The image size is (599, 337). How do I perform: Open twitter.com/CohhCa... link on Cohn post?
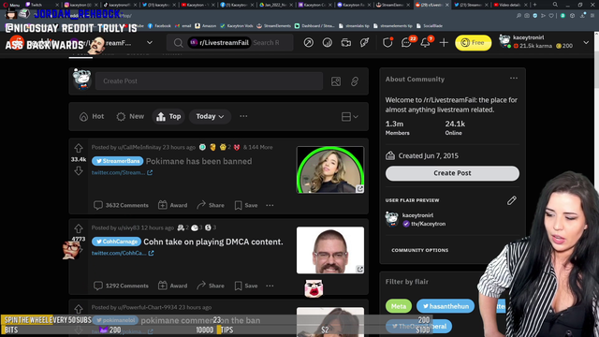tap(123, 253)
